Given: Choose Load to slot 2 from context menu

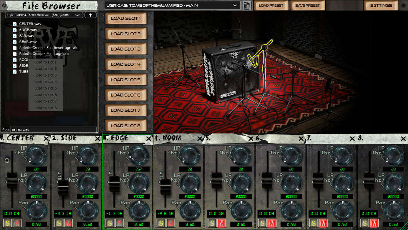Looking at the screenshot, I should pyautogui.click(x=46, y=69).
